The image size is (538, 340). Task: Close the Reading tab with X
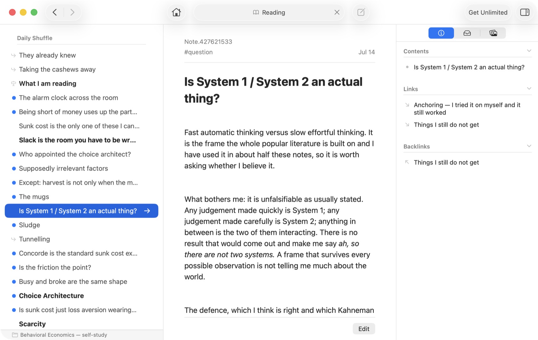337,12
